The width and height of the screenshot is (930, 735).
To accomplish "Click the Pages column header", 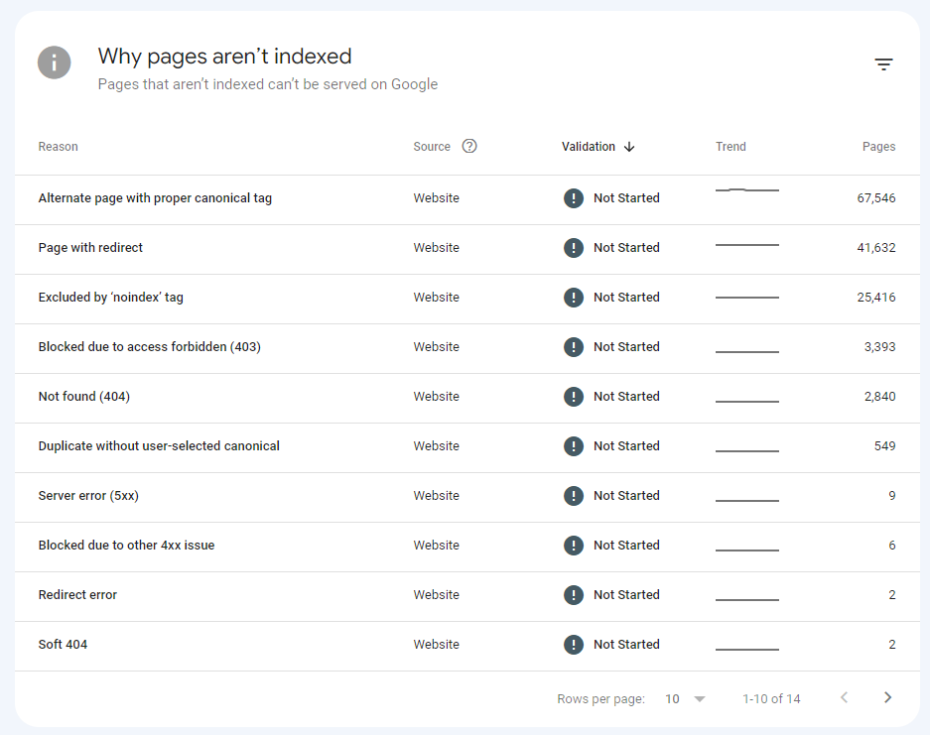I will coord(878,147).
